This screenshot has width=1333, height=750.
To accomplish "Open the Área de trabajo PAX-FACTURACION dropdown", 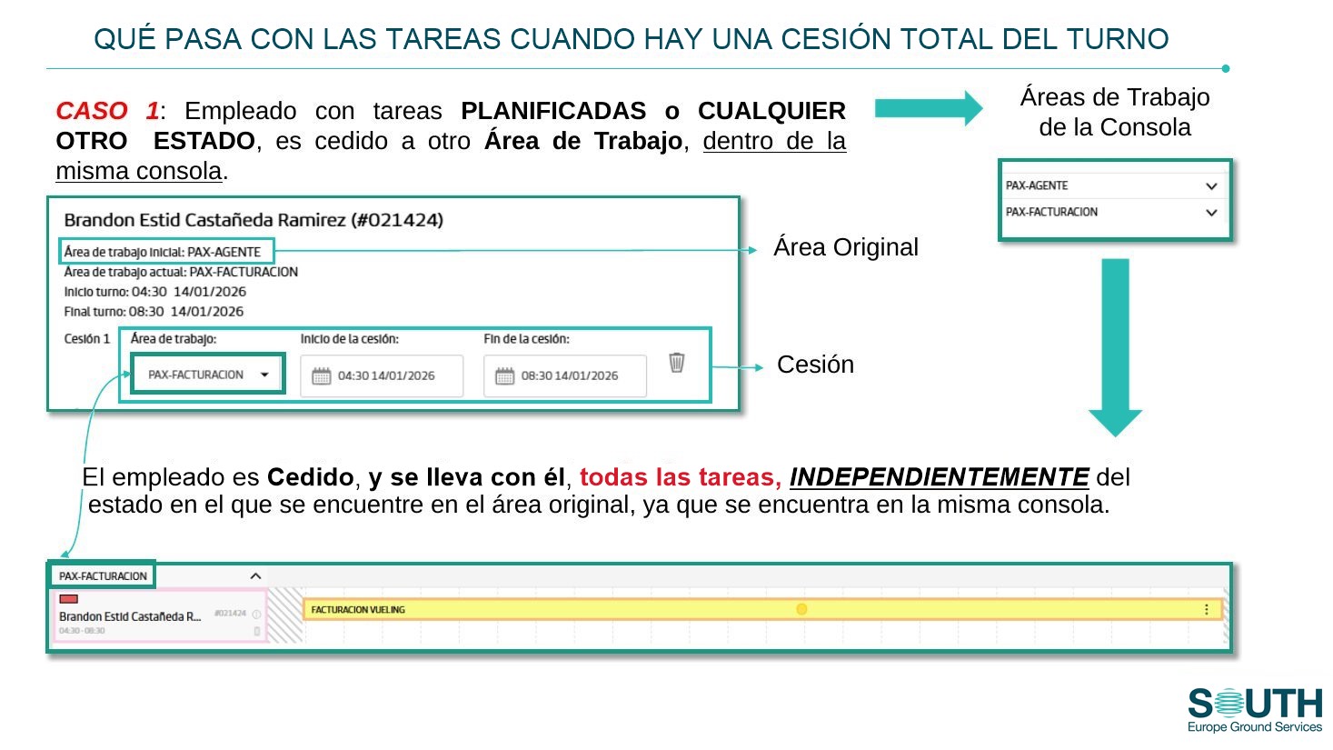I will 208,375.
